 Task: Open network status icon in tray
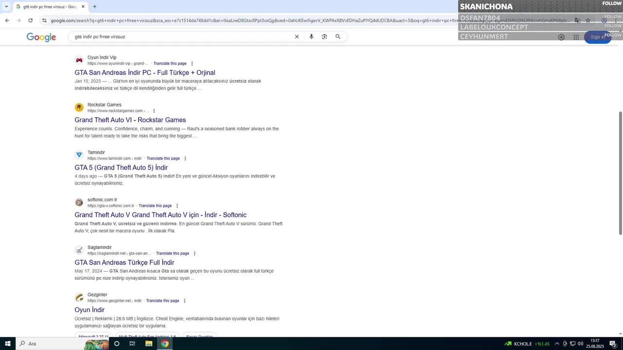[x=573, y=344]
